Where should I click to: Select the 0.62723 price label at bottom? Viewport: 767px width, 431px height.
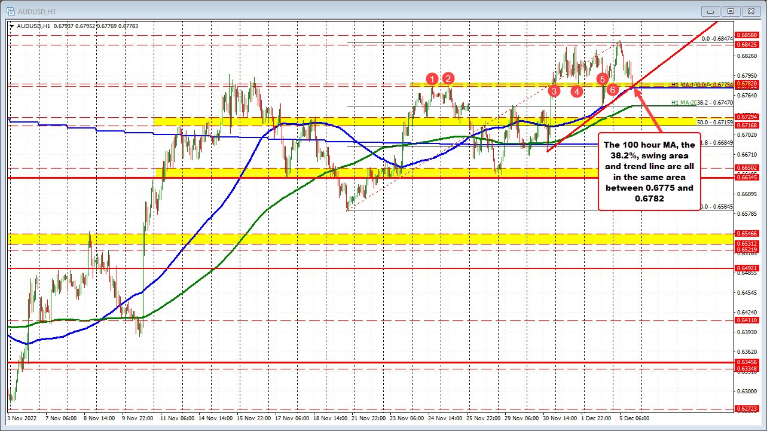pos(747,409)
